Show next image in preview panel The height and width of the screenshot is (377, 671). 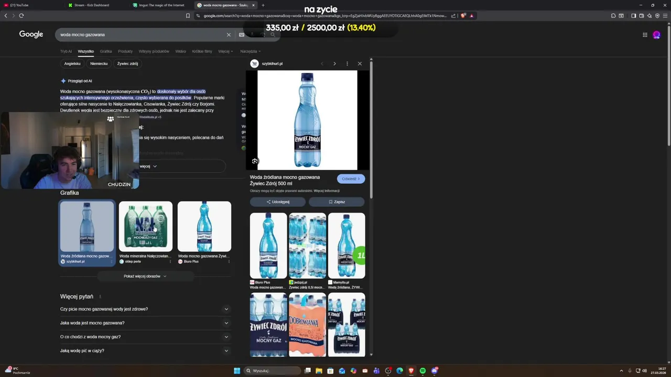[334, 63]
